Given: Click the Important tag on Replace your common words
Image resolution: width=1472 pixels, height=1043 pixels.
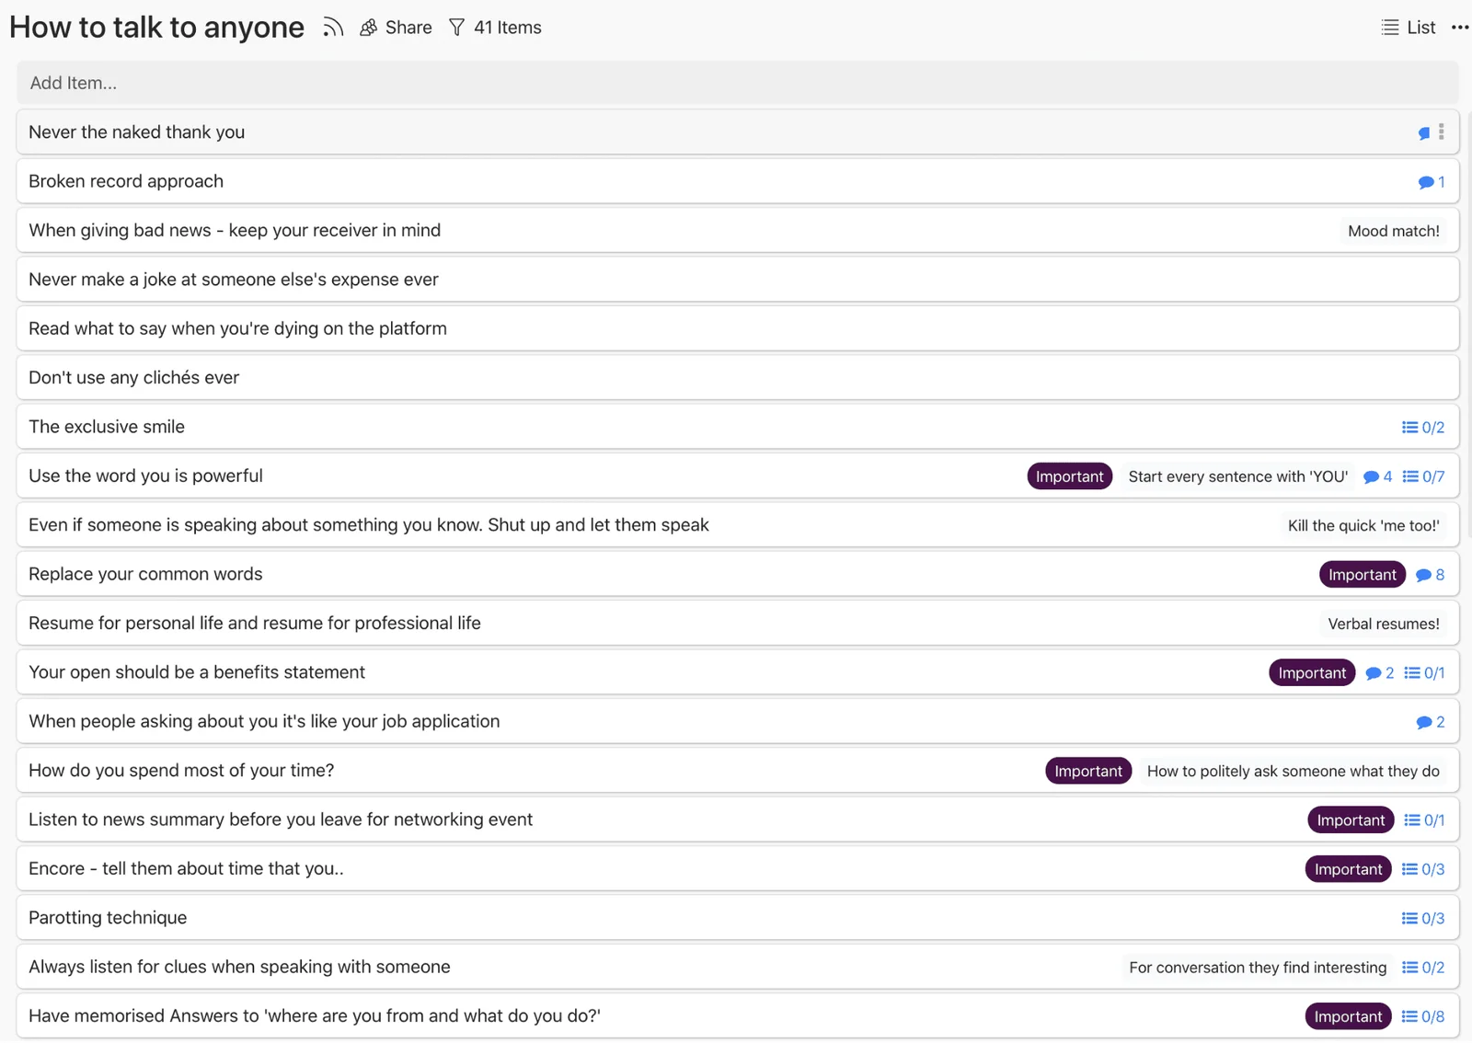Looking at the screenshot, I should tap(1363, 575).
